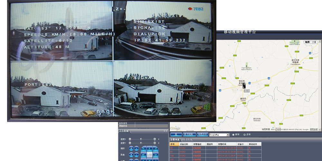Click the 告警时间 column header
The image size is (322, 161).
click(227, 144)
